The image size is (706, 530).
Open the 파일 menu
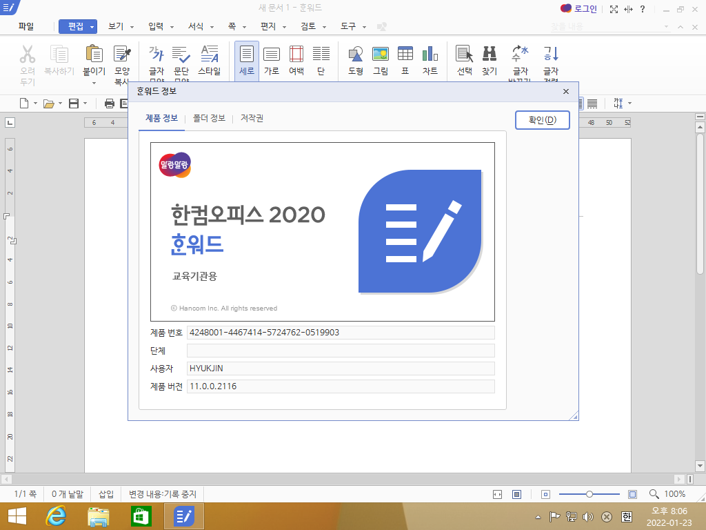tap(26, 27)
